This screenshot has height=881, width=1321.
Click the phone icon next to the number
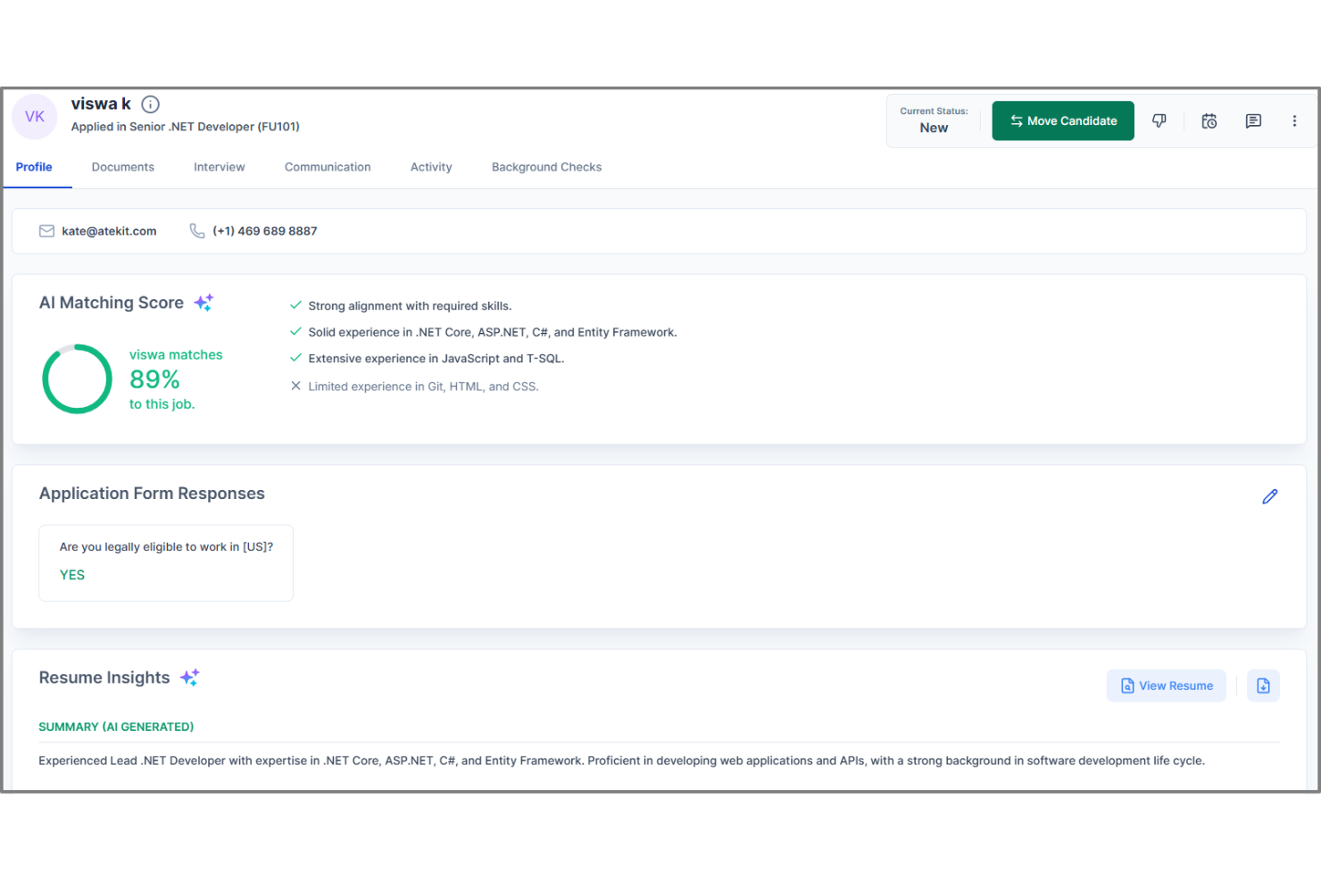[197, 230]
